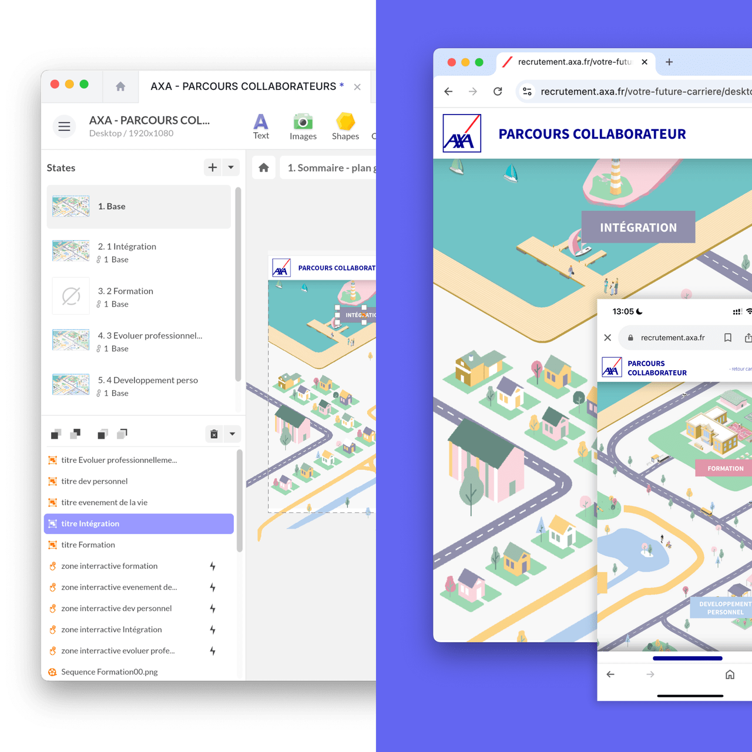This screenshot has width=752, height=752.
Task: Close the recrutement.axa.fr browser tab
Action: tap(644, 62)
